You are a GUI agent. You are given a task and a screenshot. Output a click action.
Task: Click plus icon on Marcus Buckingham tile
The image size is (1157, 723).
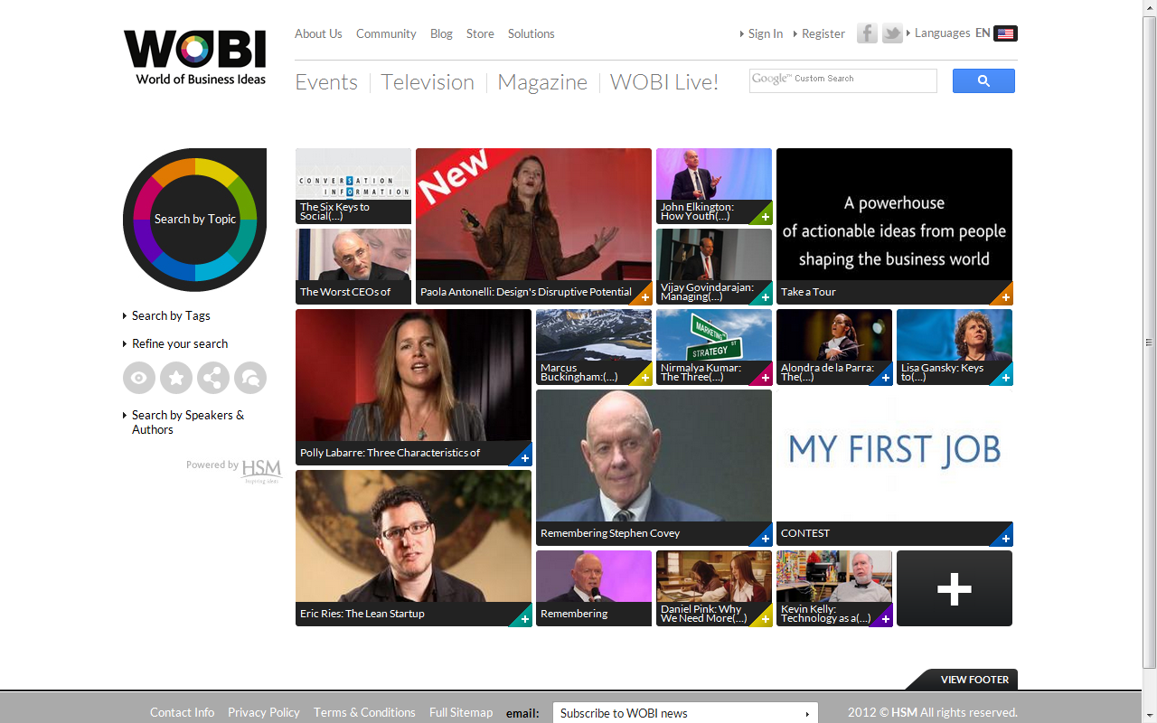tap(644, 378)
